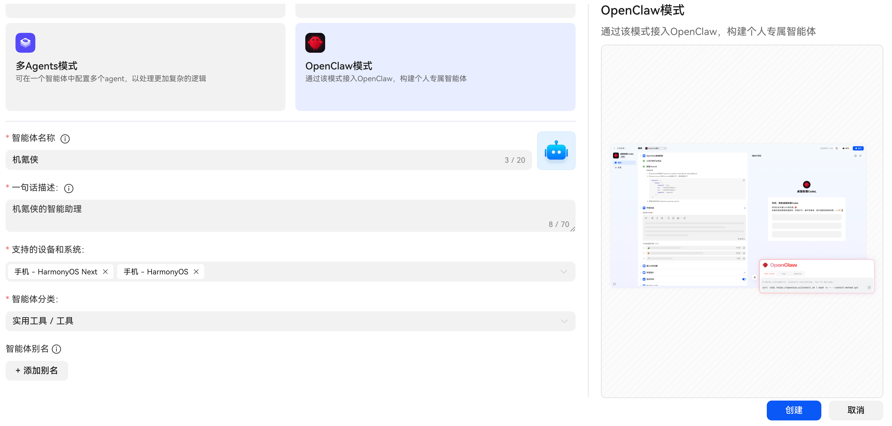Remove the 手机 - HarmonyOS tag

(x=196, y=272)
